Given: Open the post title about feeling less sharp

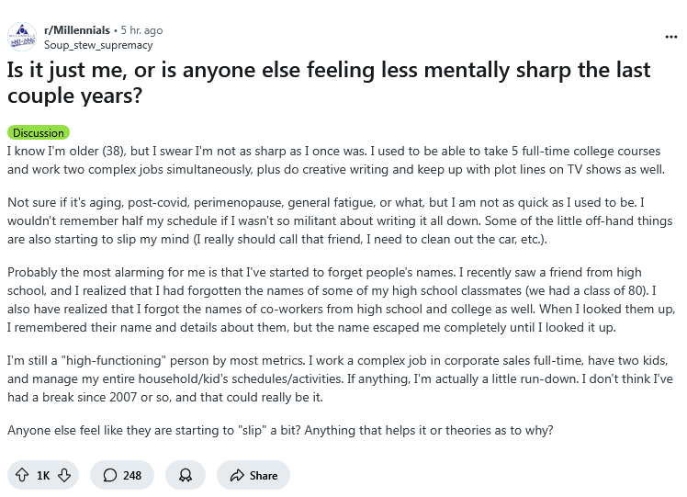Looking at the screenshot, I should click(x=329, y=83).
